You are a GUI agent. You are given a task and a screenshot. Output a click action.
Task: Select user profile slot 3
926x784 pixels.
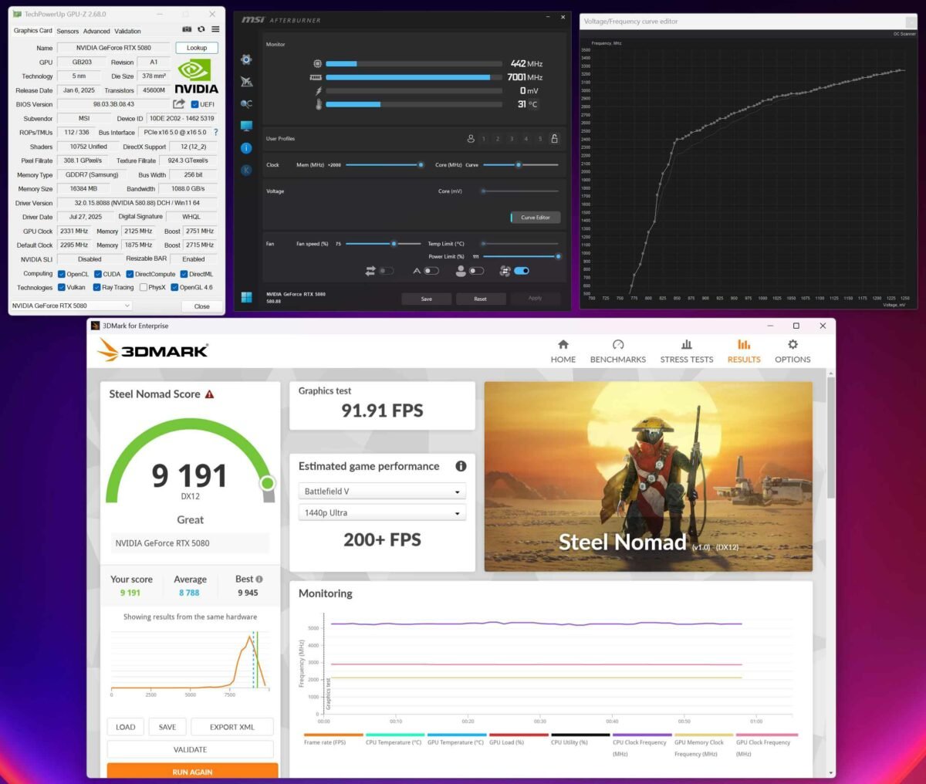(512, 139)
